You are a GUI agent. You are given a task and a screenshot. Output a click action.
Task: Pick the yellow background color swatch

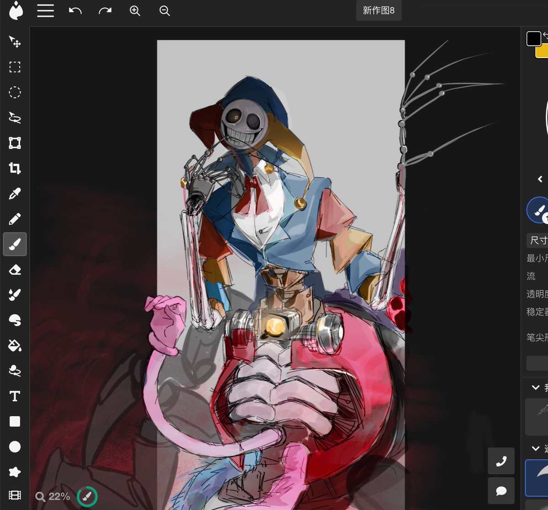(542, 52)
